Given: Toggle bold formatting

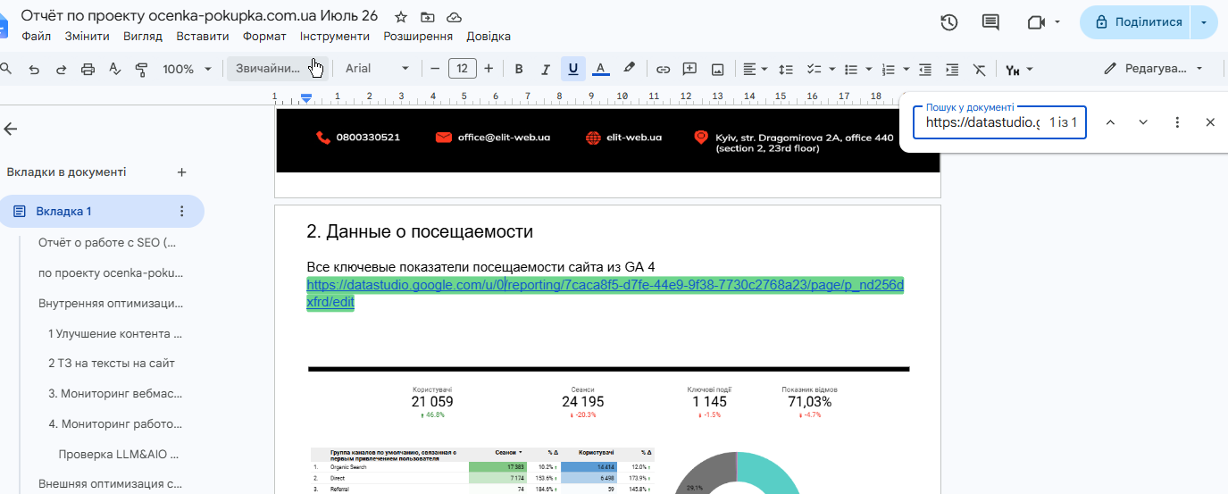Looking at the screenshot, I should [x=519, y=69].
